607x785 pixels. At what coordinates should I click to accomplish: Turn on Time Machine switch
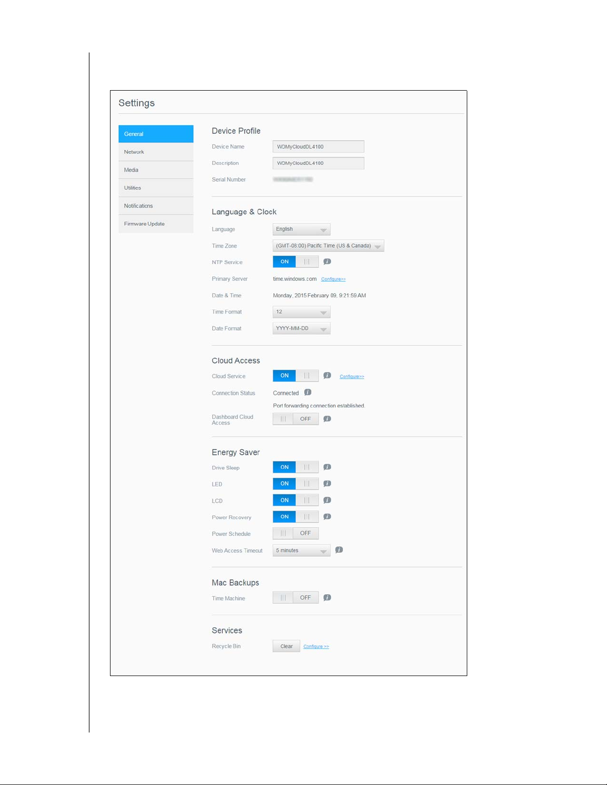(x=296, y=597)
